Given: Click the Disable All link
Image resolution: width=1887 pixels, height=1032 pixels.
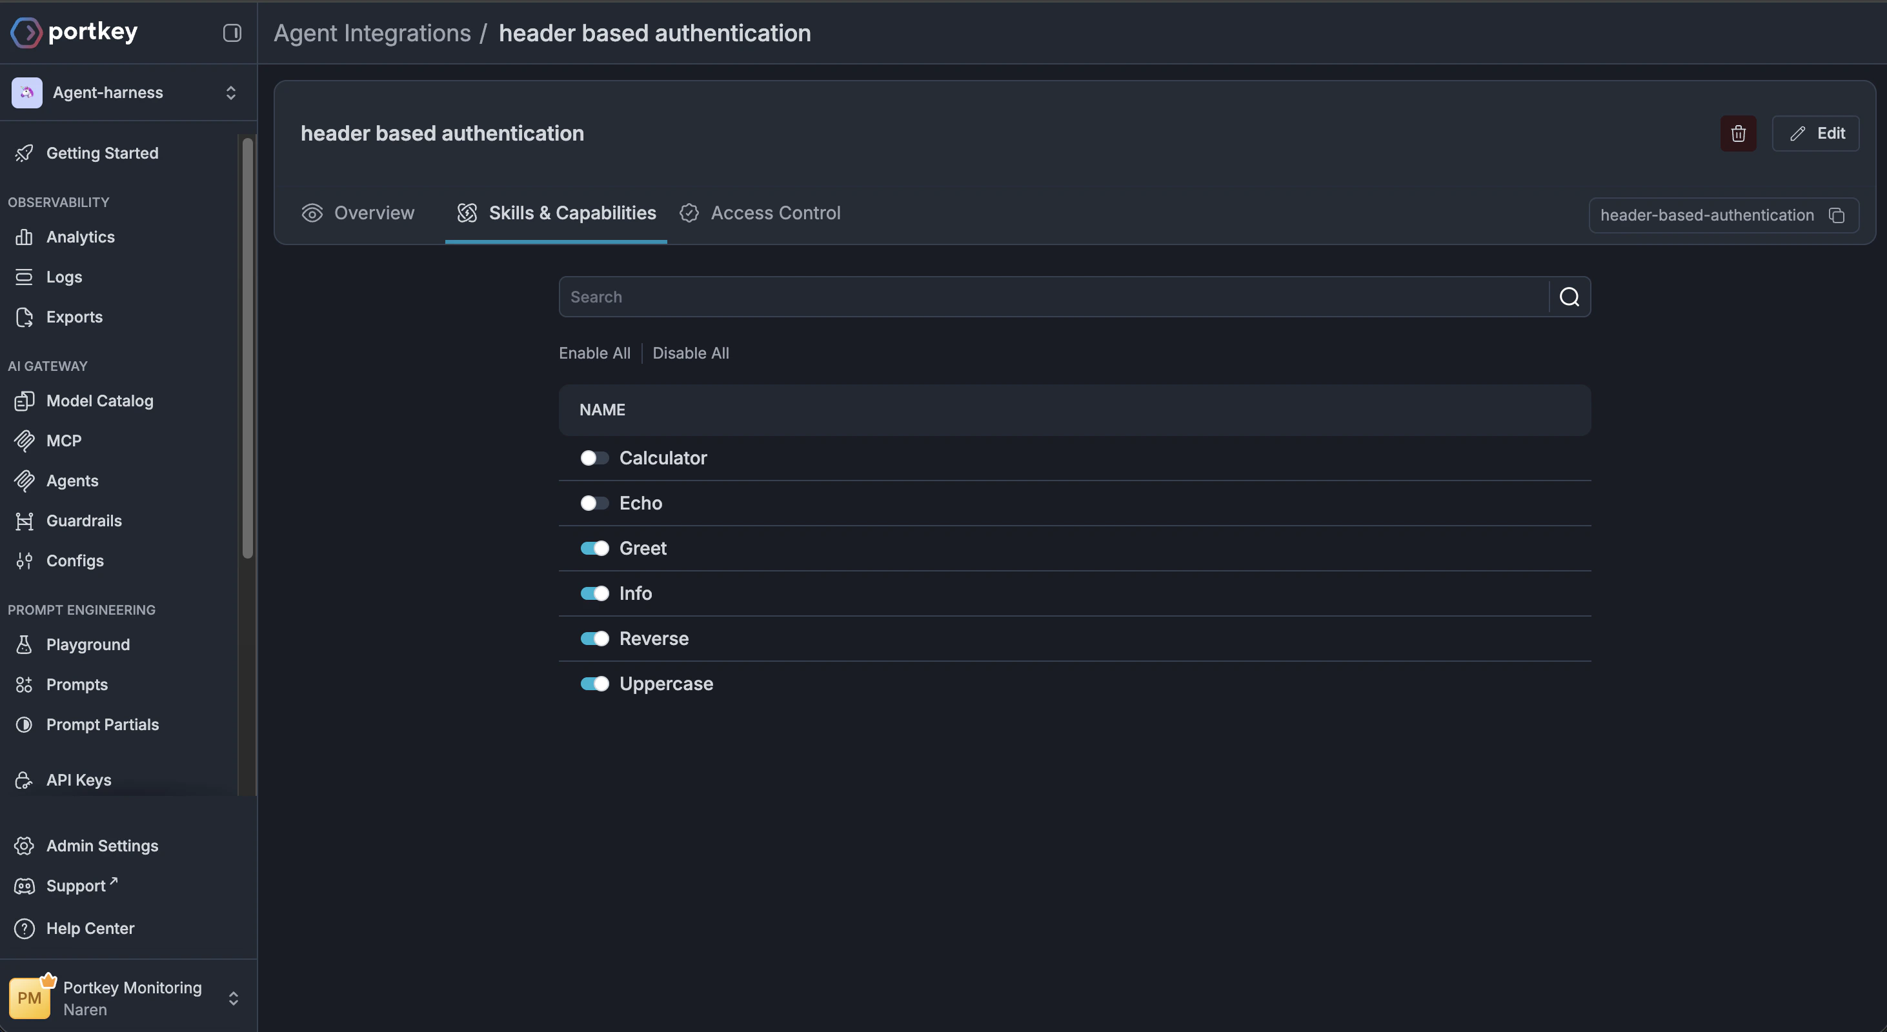Looking at the screenshot, I should pyautogui.click(x=690, y=353).
